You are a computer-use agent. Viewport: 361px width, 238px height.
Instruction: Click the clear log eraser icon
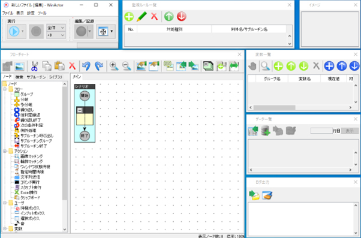pyautogui.click(x=267, y=195)
